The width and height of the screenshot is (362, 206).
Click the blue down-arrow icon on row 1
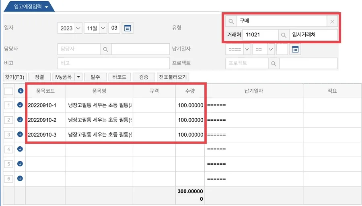tap(20, 105)
